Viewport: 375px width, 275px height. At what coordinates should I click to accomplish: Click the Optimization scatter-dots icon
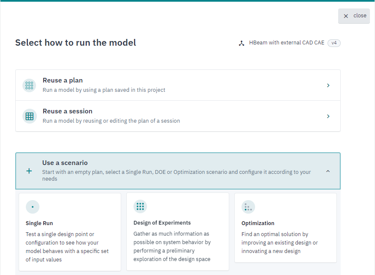pos(248,207)
